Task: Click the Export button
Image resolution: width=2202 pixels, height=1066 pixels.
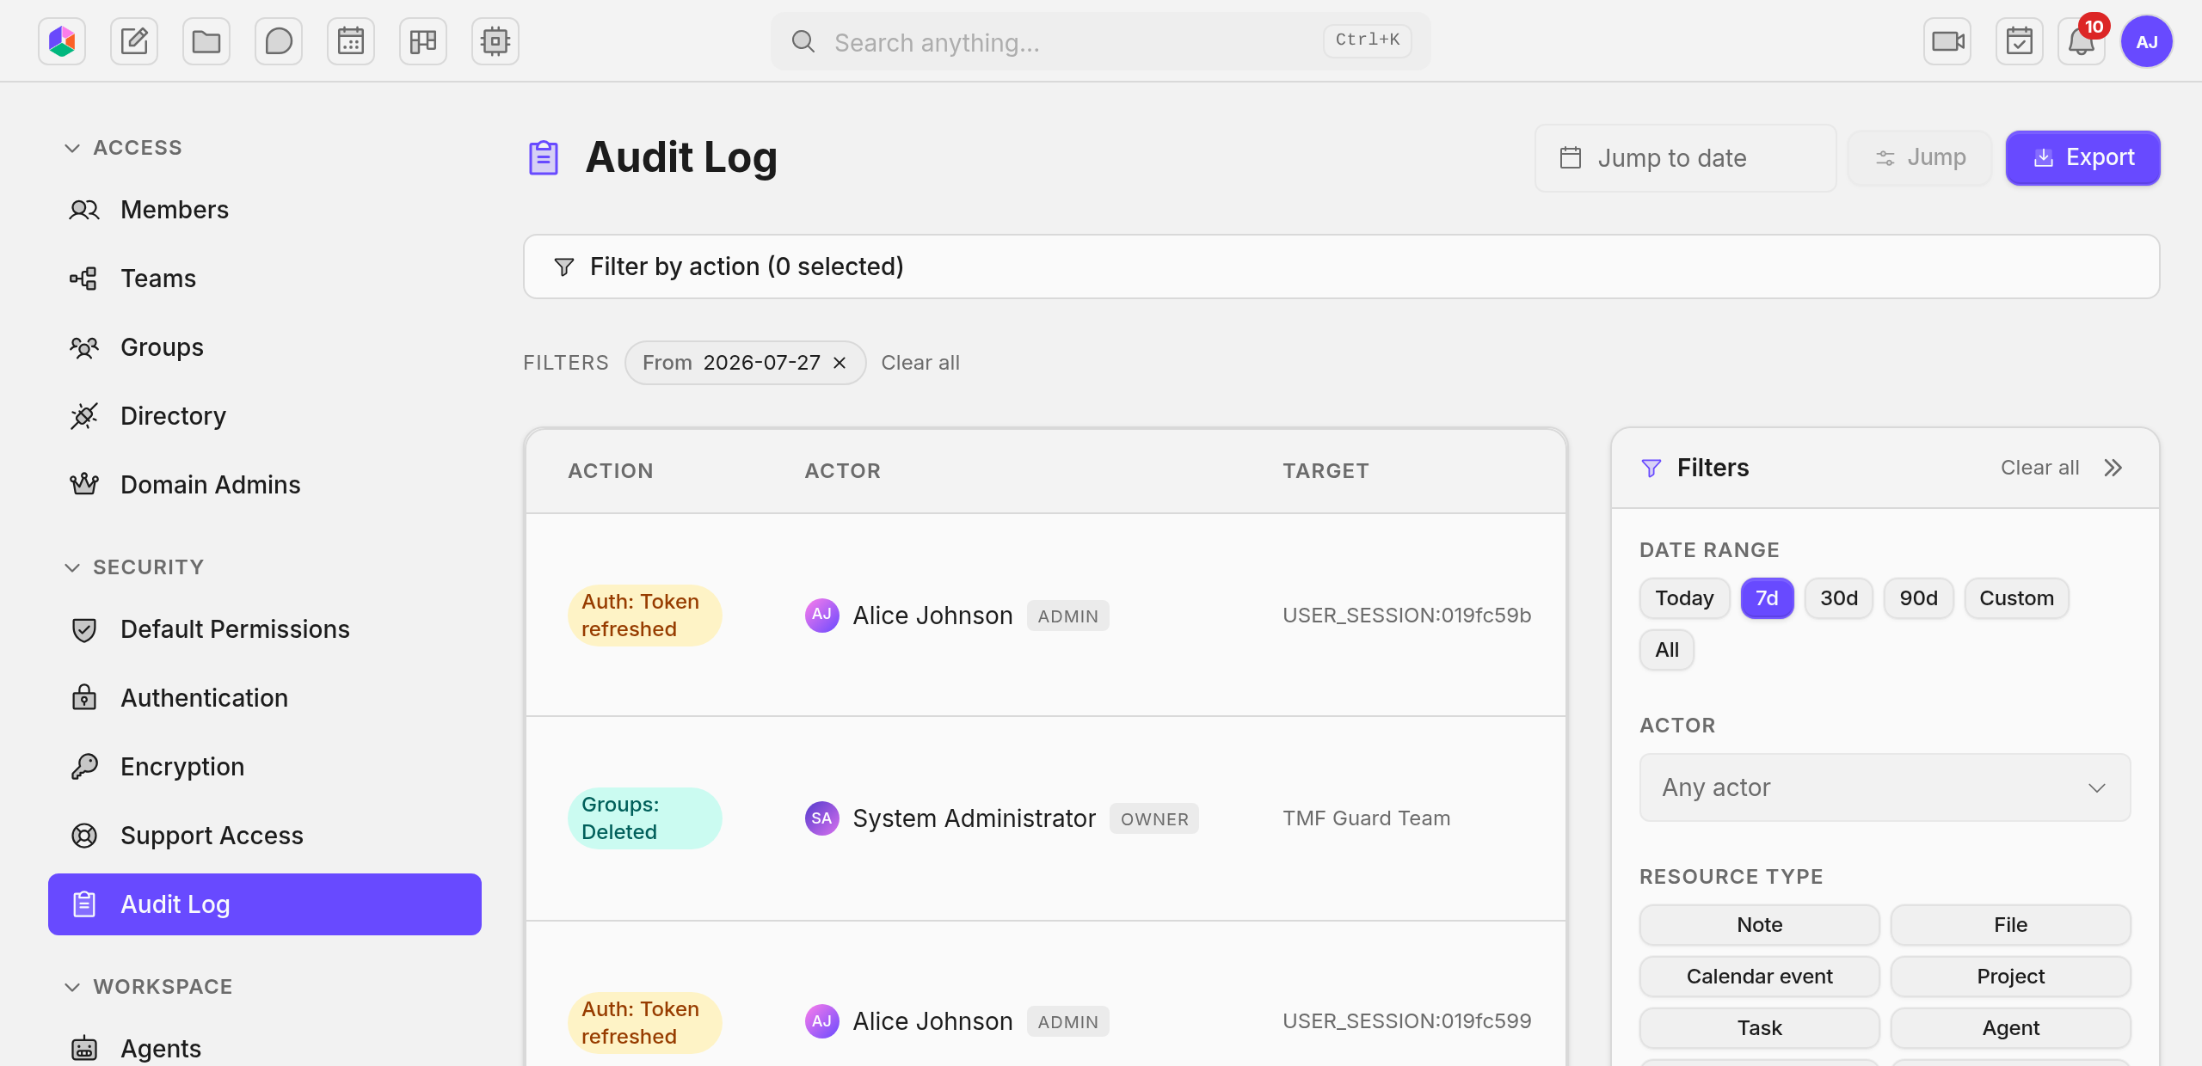Action: point(2083,158)
